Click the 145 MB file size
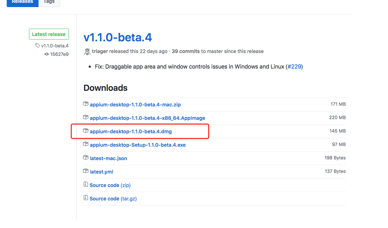Screen dimensions: 388x228 coord(337,131)
